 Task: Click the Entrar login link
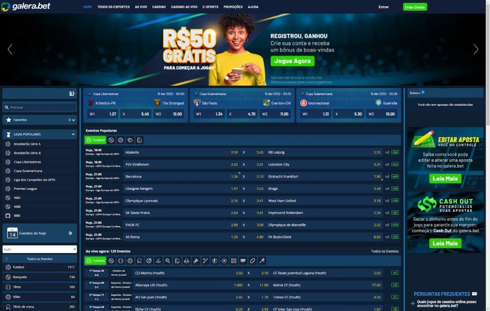tap(383, 7)
